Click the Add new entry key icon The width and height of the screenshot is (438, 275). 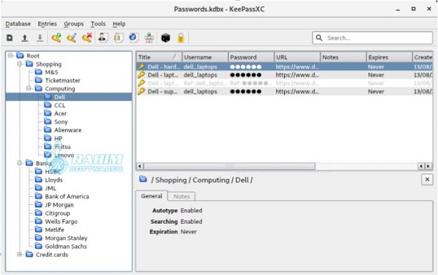click(x=56, y=38)
